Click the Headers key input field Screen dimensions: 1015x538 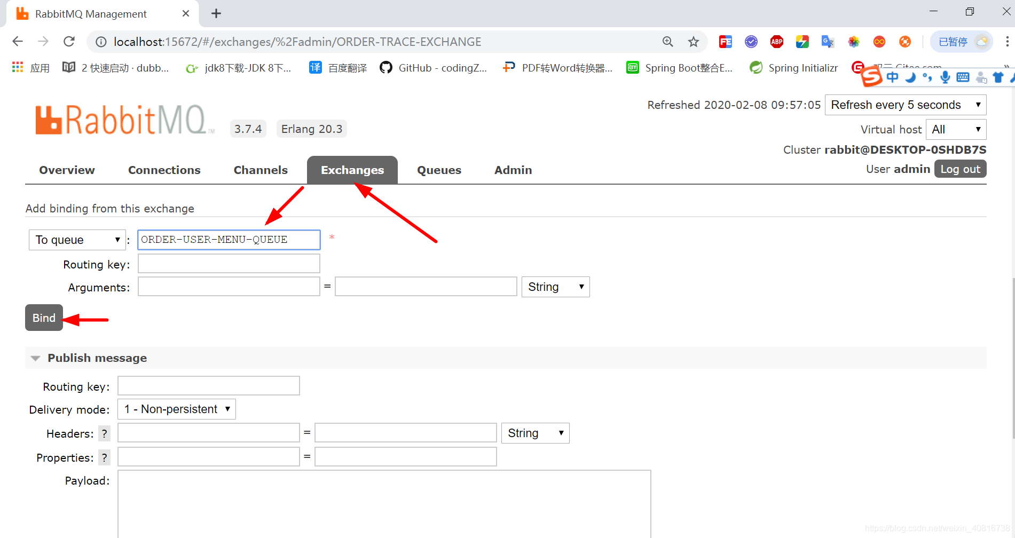tap(209, 433)
